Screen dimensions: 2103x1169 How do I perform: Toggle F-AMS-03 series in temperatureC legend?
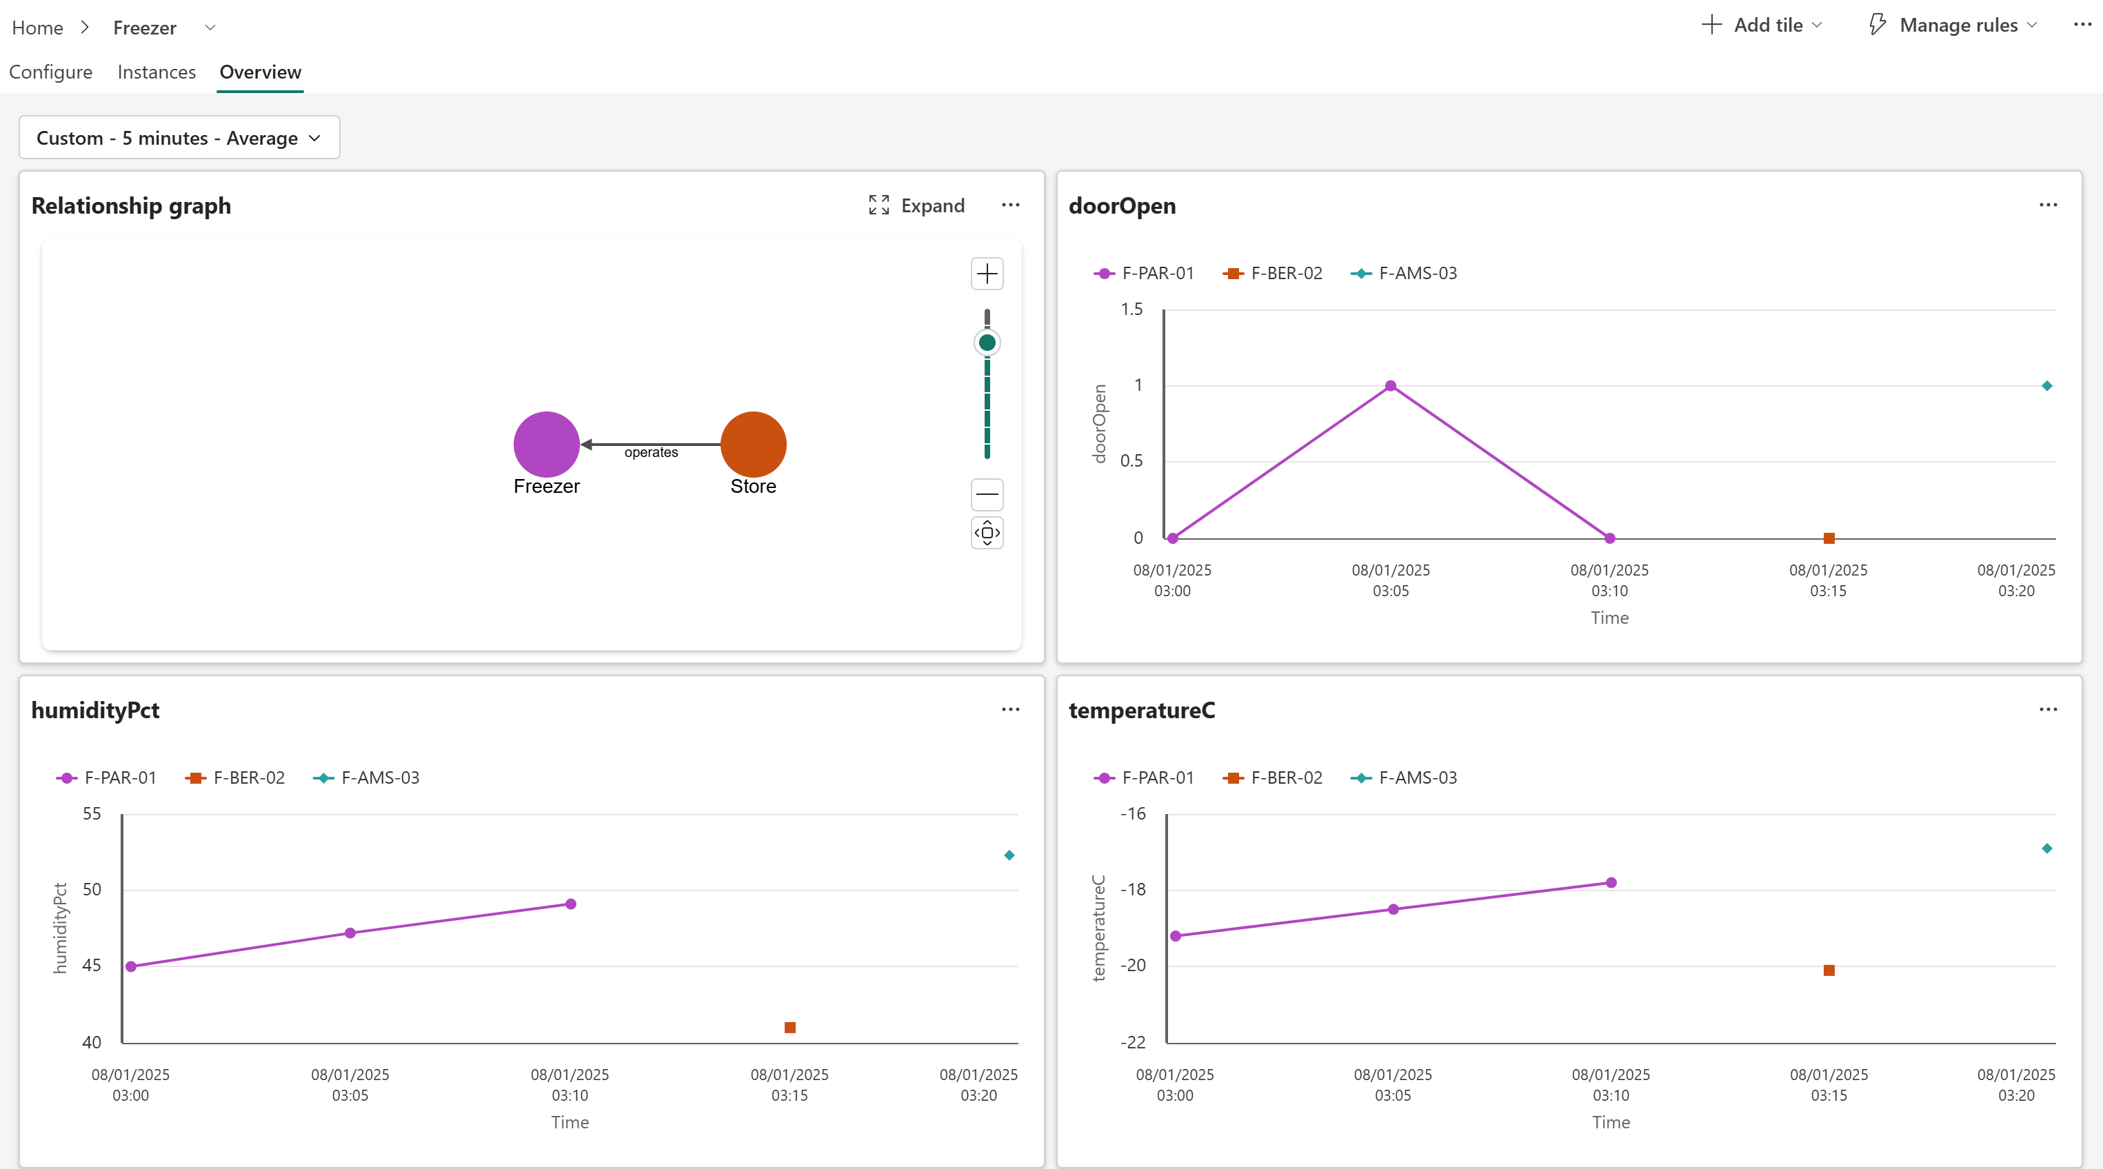point(1404,778)
